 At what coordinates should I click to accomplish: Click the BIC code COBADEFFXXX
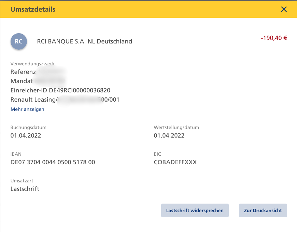175,162
